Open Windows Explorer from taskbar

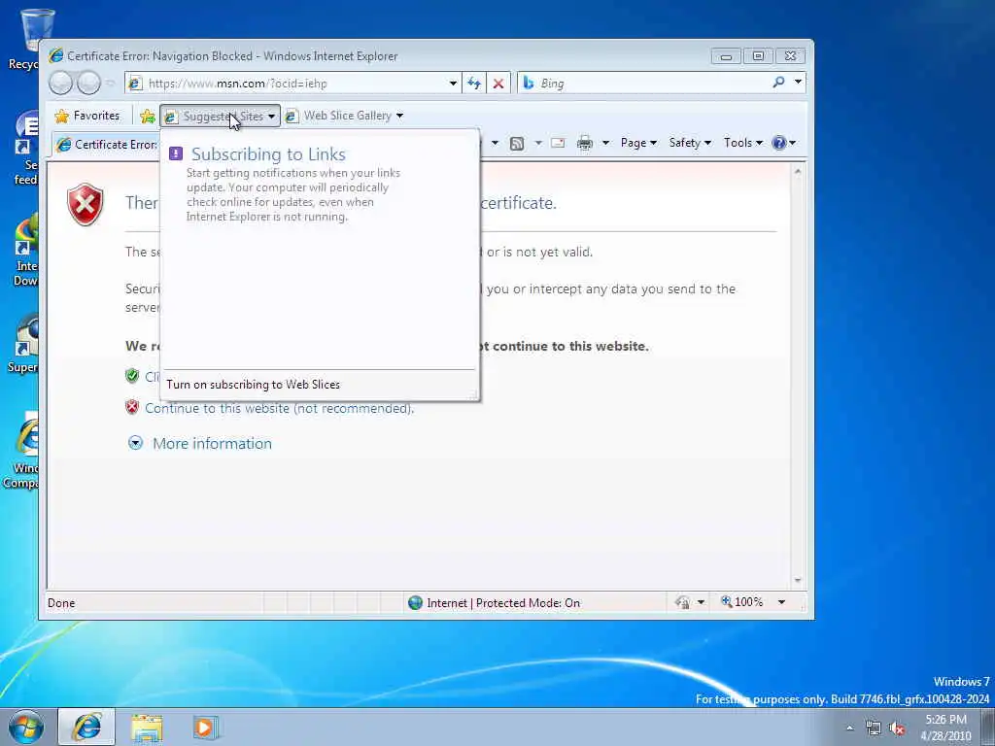147,728
